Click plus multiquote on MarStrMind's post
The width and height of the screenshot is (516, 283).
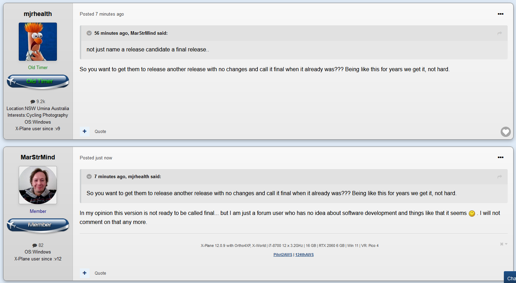(x=85, y=273)
